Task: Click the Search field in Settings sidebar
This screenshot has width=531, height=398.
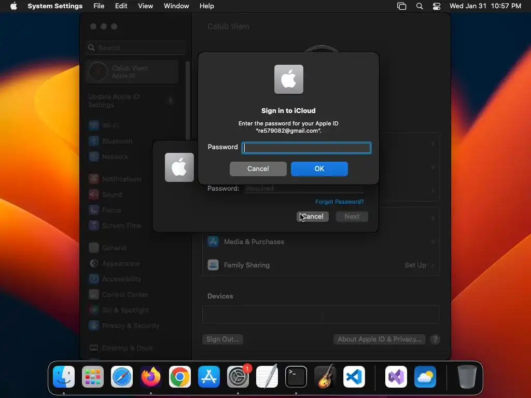Action: (136, 48)
